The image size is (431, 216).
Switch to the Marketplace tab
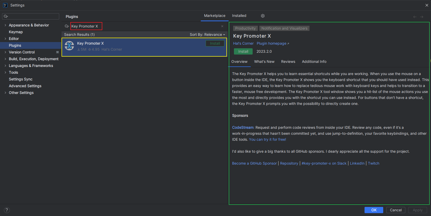tap(215, 16)
